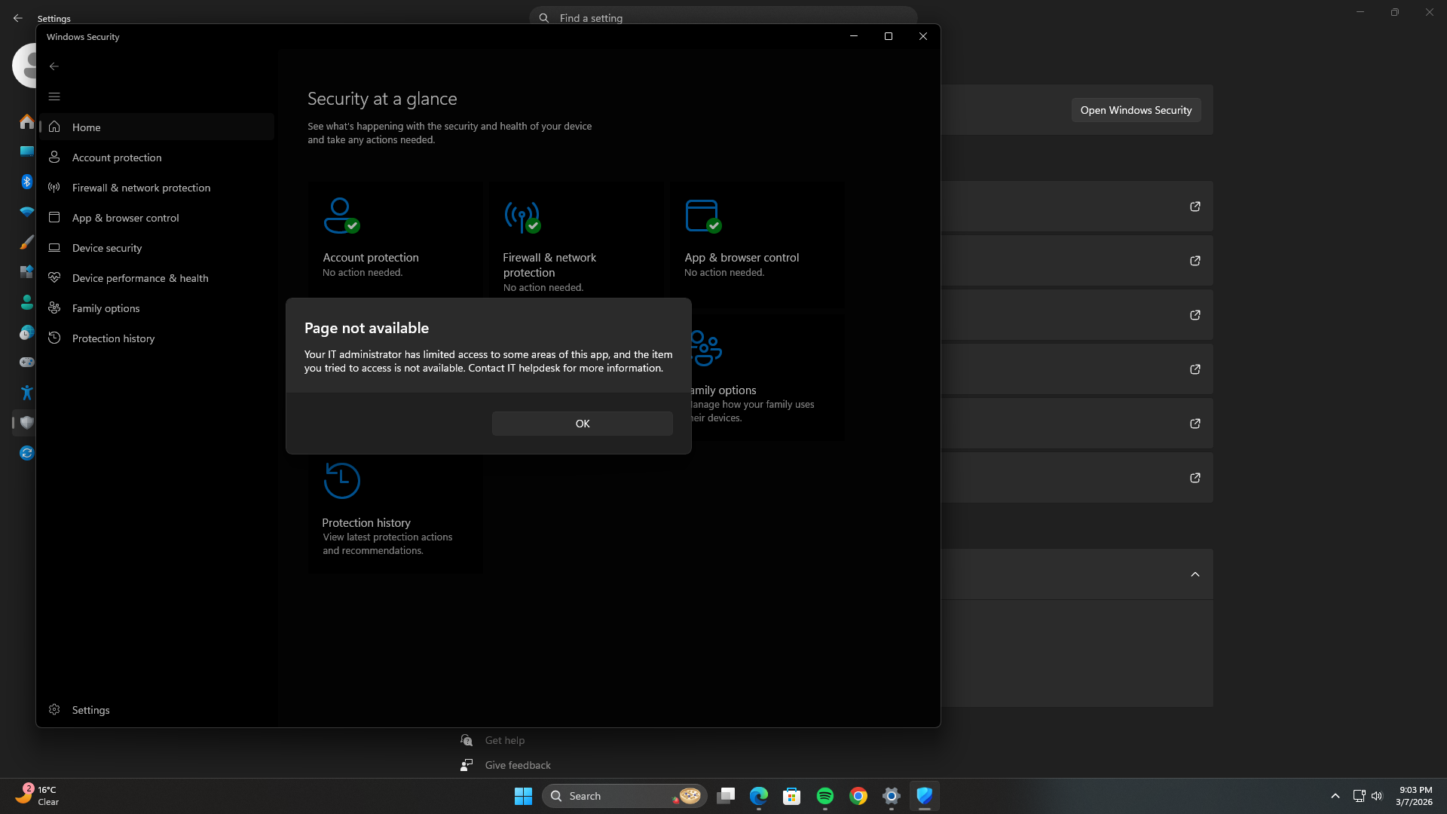Image resolution: width=1447 pixels, height=814 pixels.
Task: Open Google Chrome from the taskbar
Action: click(x=858, y=795)
